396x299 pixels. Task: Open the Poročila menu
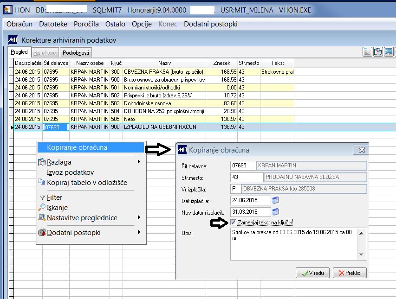pyautogui.click(x=86, y=24)
